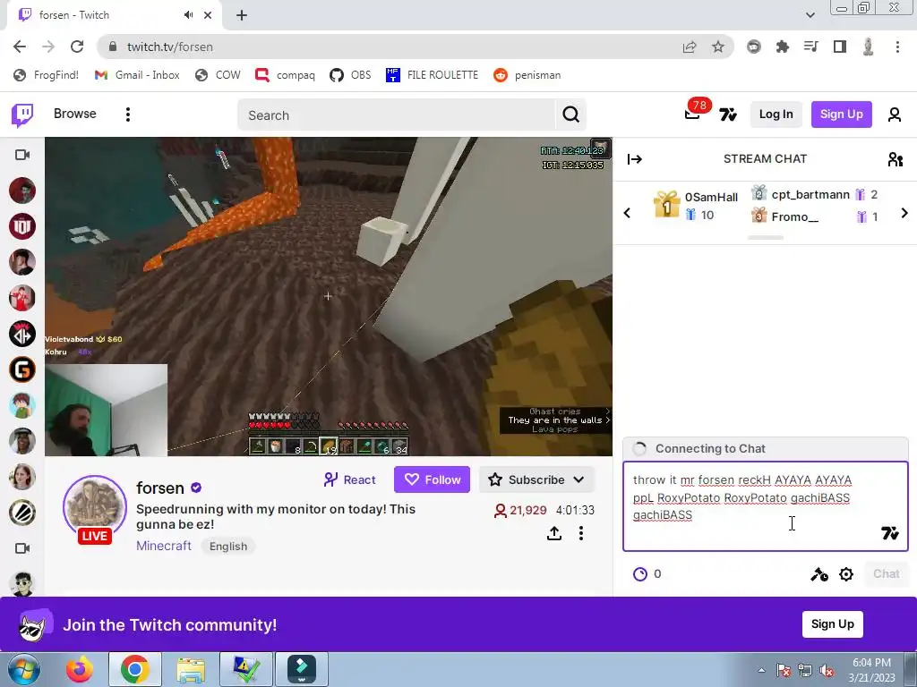Image resolution: width=917 pixels, height=687 pixels.
Task: Click the share upload icon under the stream
Action: (554, 533)
